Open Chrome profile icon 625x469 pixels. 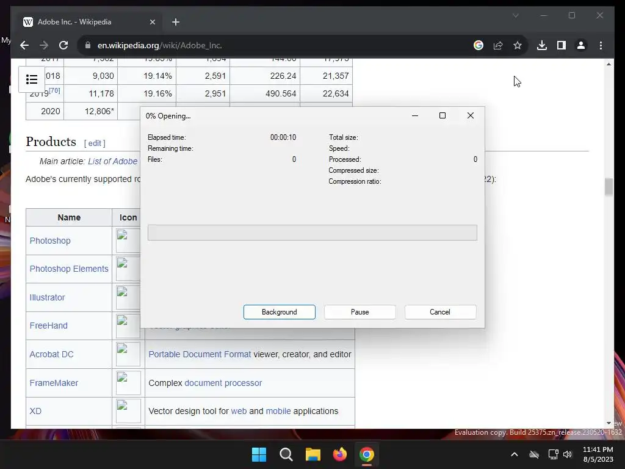[x=581, y=45]
